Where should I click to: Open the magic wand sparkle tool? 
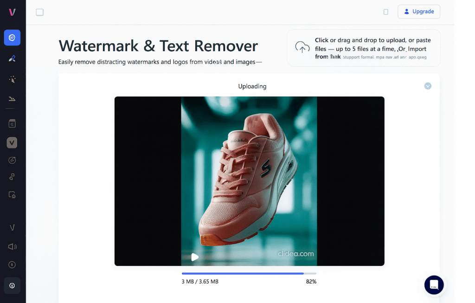[x=12, y=79]
